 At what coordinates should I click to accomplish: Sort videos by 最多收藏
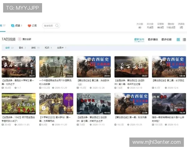[x=166, y=39]
